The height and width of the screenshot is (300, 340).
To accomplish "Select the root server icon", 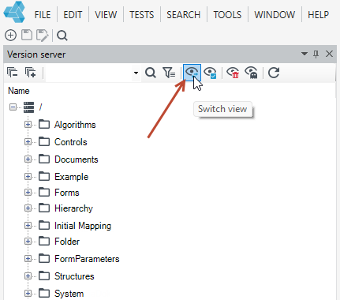I will point(28,107).
